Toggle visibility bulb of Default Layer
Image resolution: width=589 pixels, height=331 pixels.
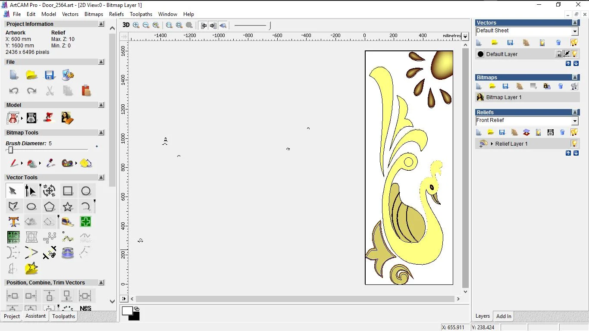[574, 54]
